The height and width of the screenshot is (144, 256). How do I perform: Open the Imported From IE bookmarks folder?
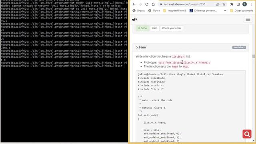tap(175, 11)
